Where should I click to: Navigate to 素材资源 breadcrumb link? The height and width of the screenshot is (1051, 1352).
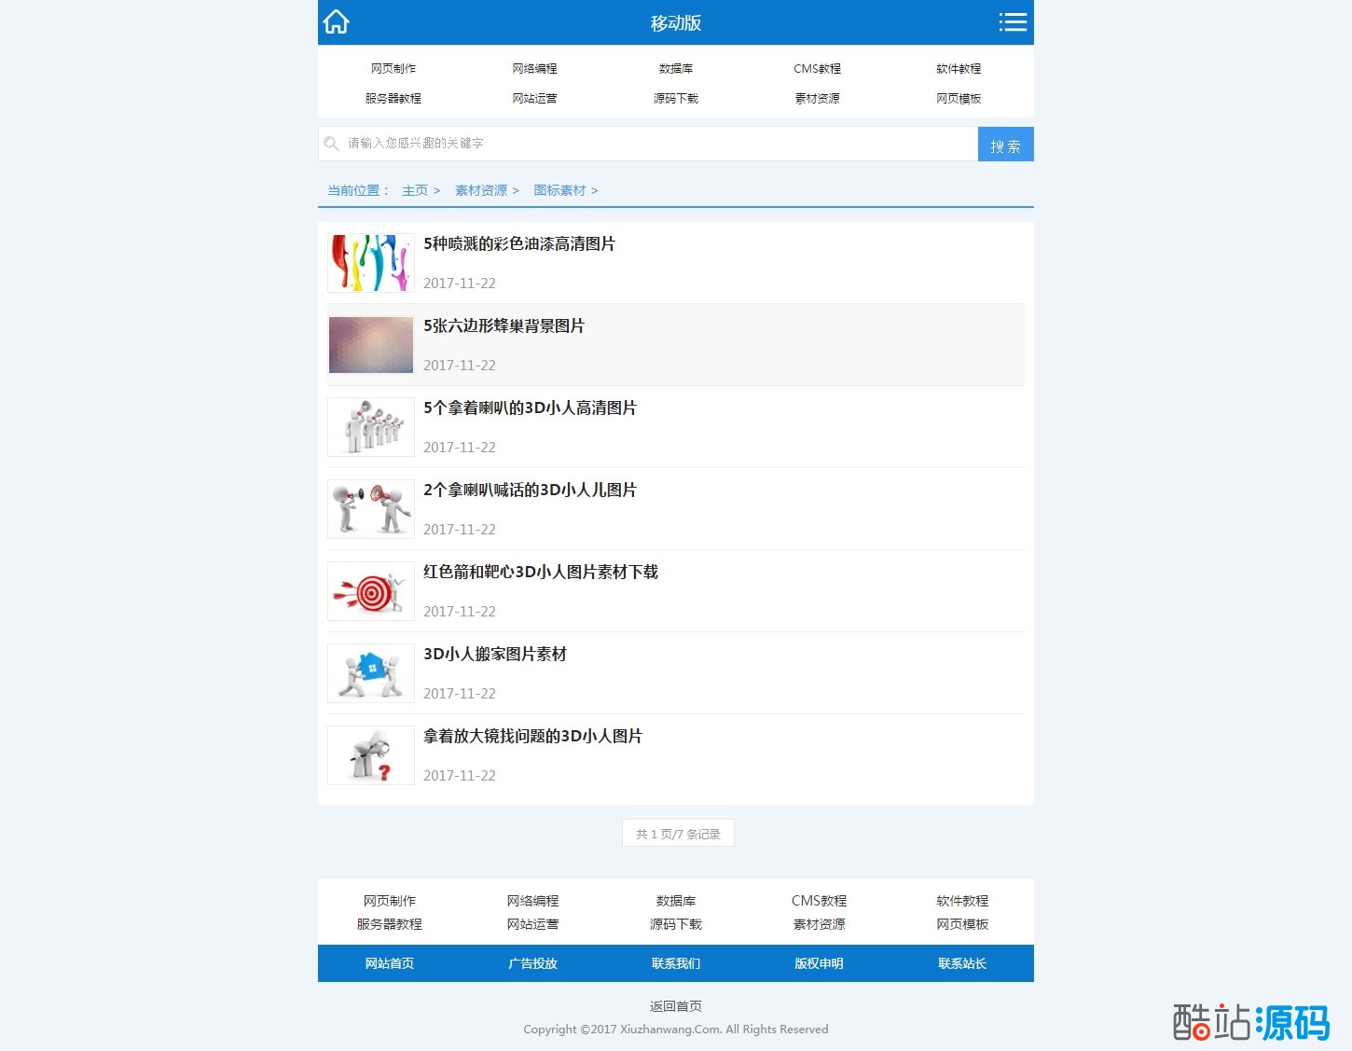(x=481, y=190)
